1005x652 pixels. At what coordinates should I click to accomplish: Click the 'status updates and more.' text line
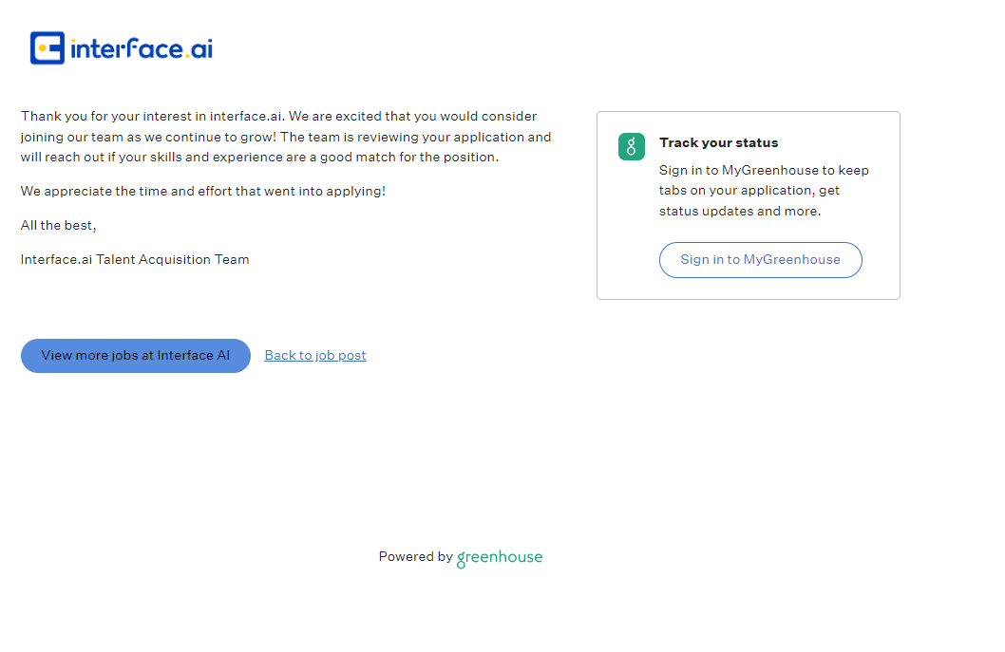(x=739, y=212)
